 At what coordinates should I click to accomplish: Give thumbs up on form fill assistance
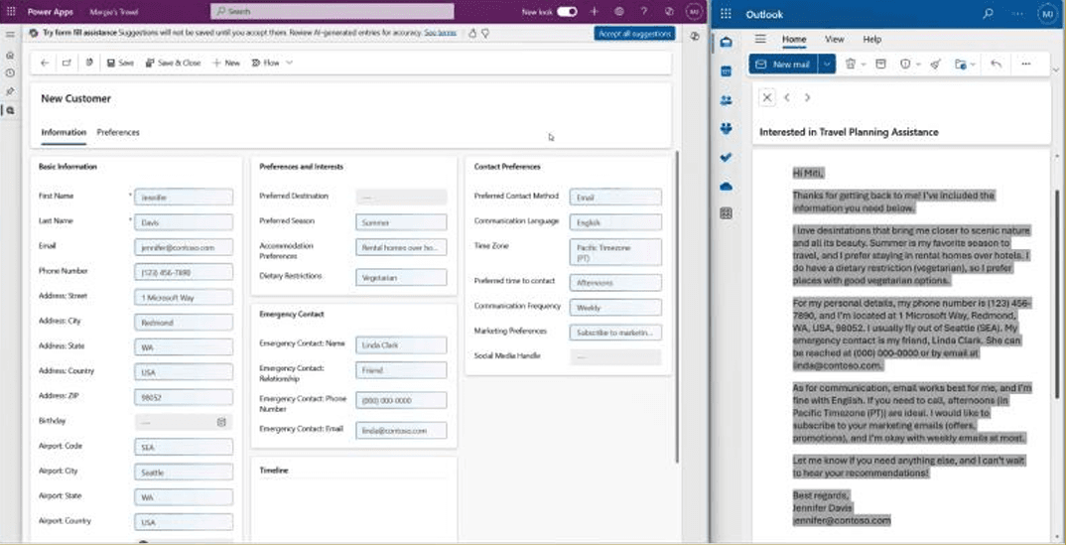click(x=472, y=33)
